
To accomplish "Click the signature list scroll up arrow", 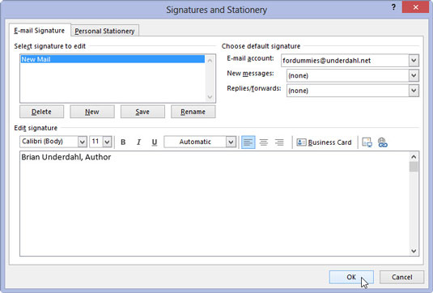I will coord(210,61).
